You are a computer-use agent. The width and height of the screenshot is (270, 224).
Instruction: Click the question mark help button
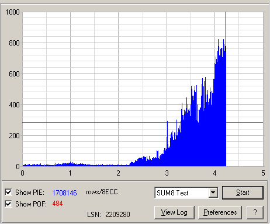[x=255, y=212]
